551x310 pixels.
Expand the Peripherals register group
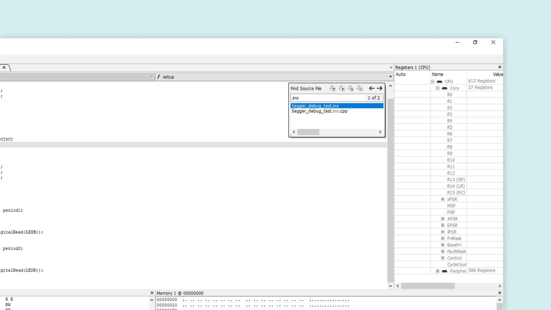click(x=438, y=271)
